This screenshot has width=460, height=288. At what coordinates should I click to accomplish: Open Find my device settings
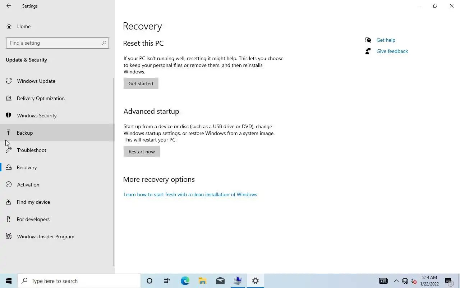[57, 202]
